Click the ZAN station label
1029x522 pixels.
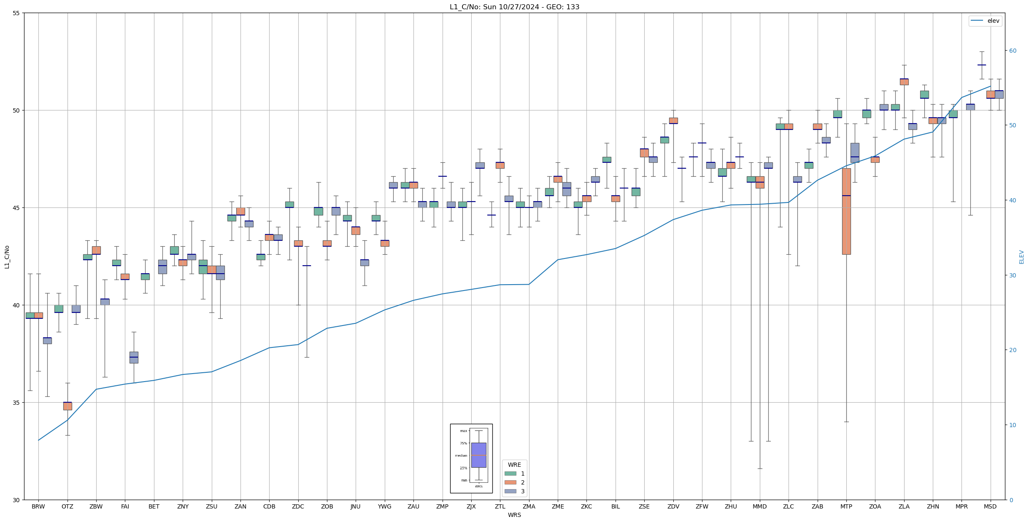click(x=240, y=506)
